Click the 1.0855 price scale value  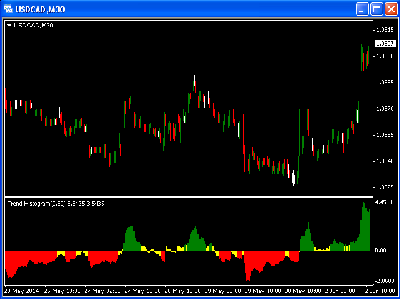tap(385, 135)
